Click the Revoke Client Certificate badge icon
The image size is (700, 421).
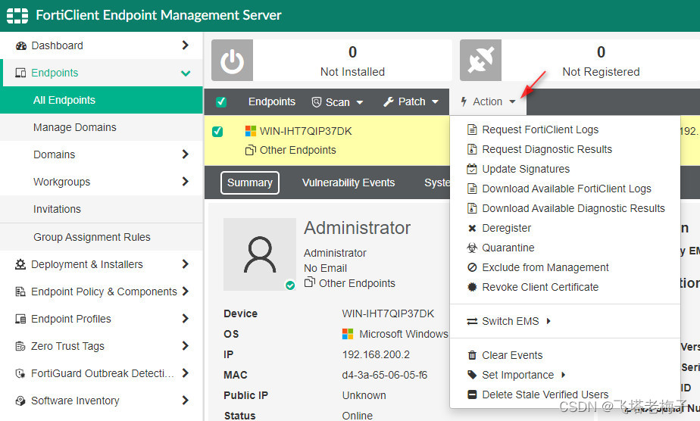coord(472,287)
